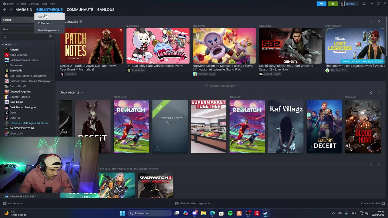Open the broadcast announcements megaphone icon
Image resolution: width=388 pixels, height=218 pixels.
point(321,4)
